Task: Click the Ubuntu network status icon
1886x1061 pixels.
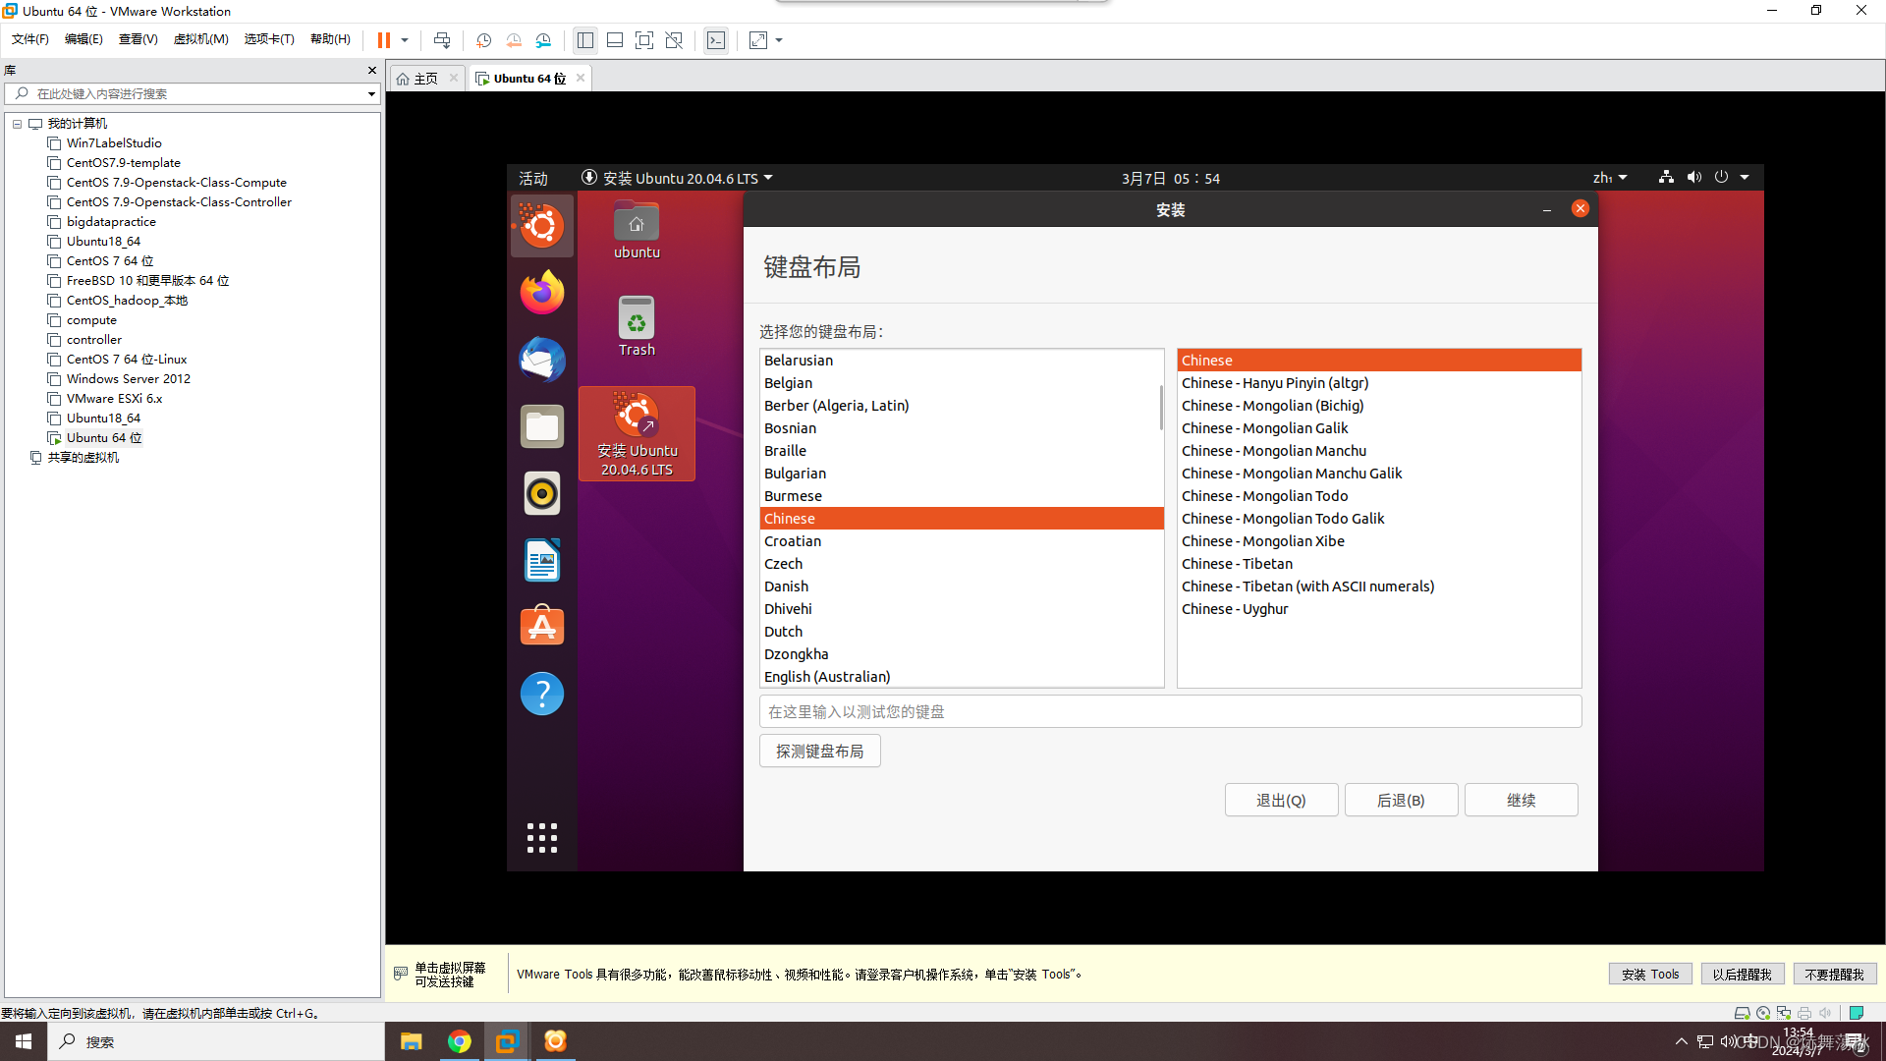Action: (1666, 177)
